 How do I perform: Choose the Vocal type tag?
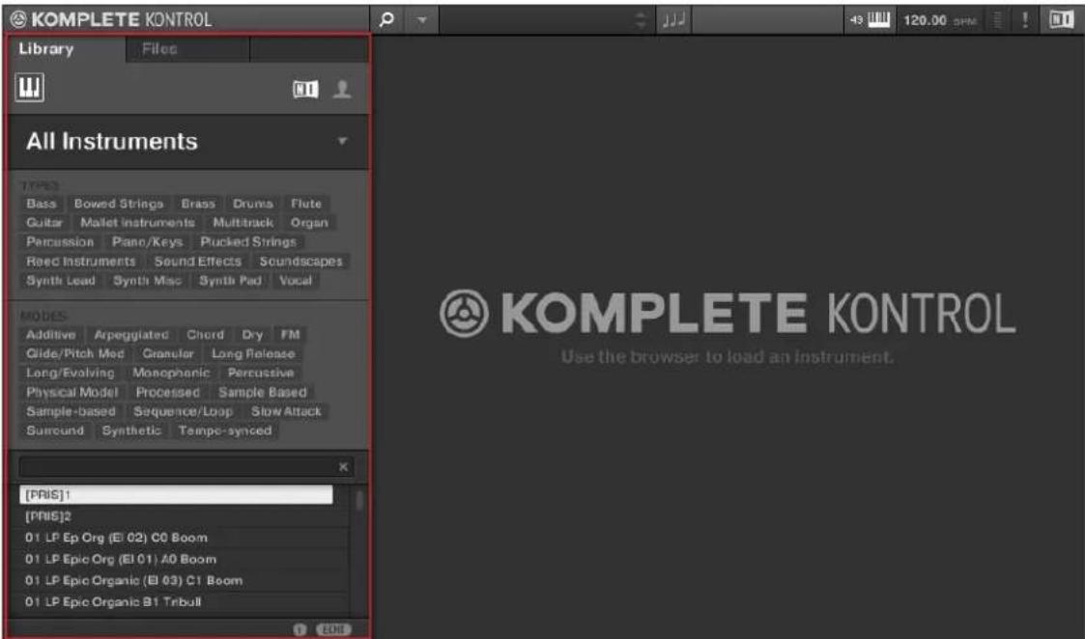coord(296,281)
